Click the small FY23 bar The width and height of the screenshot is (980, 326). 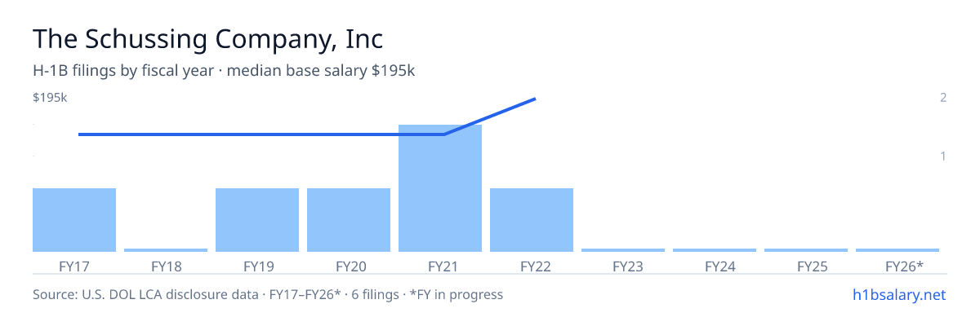pos(623,250)
